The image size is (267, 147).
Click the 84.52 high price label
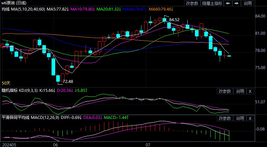tap(174, 20)
